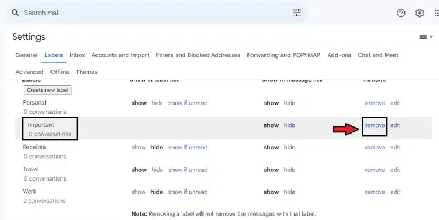This screenshot has height=220, width=439.
Task: Open Forwarding and POP/IMAP tab
Action: click(x=284, y=55)
